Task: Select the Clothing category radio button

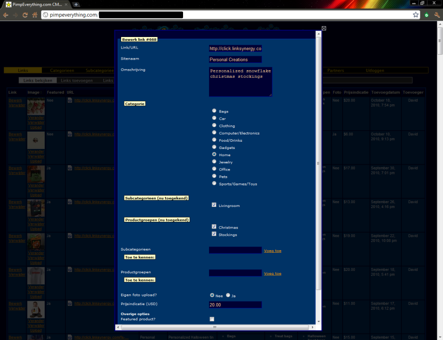Action: tap(214, 125)
